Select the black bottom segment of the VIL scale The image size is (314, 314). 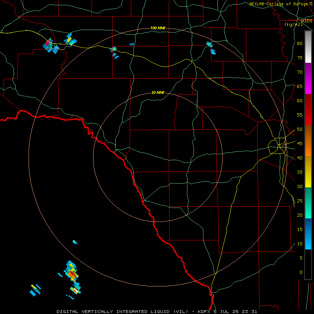click(308, 264)
